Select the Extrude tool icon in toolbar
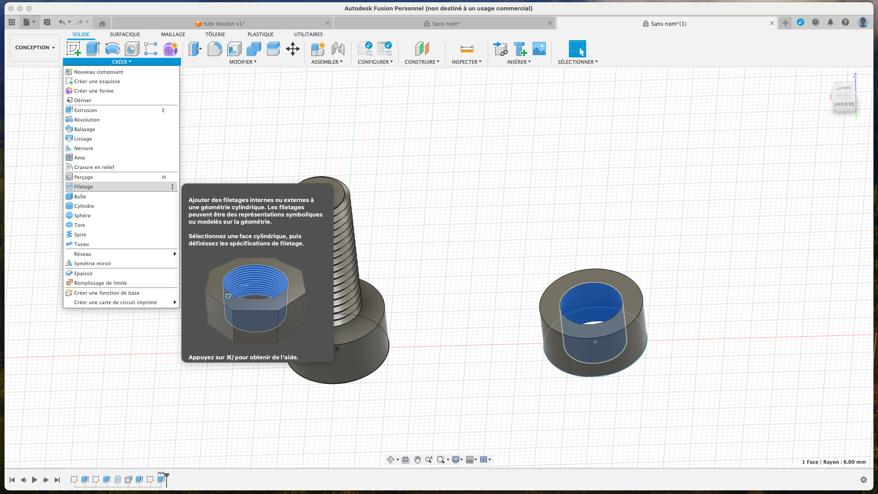 [93, 49]
